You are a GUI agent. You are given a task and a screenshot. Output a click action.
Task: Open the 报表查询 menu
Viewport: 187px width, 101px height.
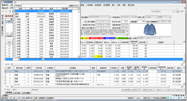pos(98,5)
